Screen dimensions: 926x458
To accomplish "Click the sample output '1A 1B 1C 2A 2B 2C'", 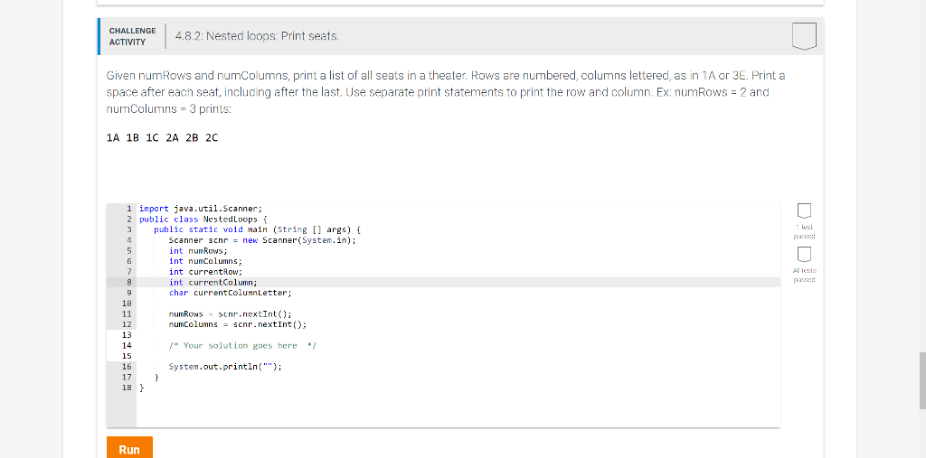I will coord(163,137).
